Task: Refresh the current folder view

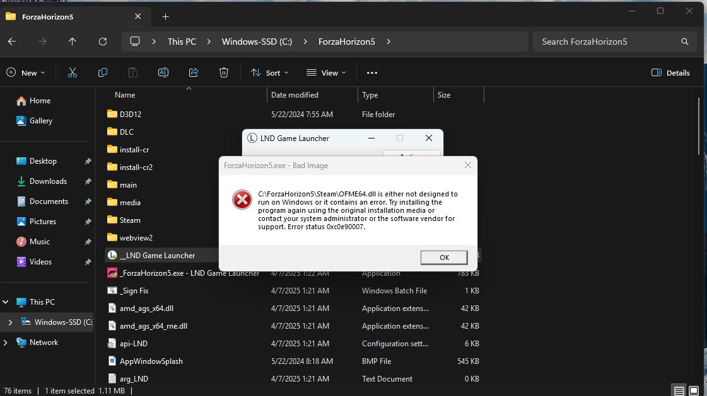Action: pyautogui.click(x=103, y=42)
